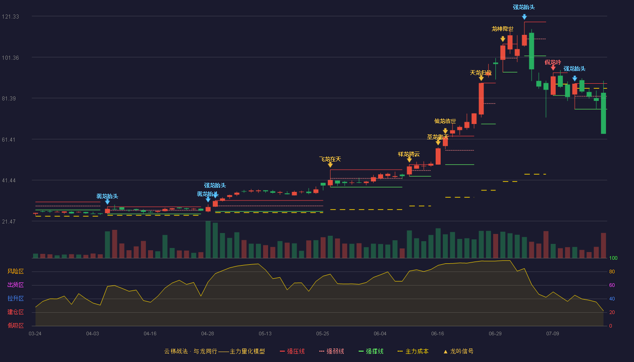Select the 龙神降世 signal label

pyautogui.click(x=503, y=29)
